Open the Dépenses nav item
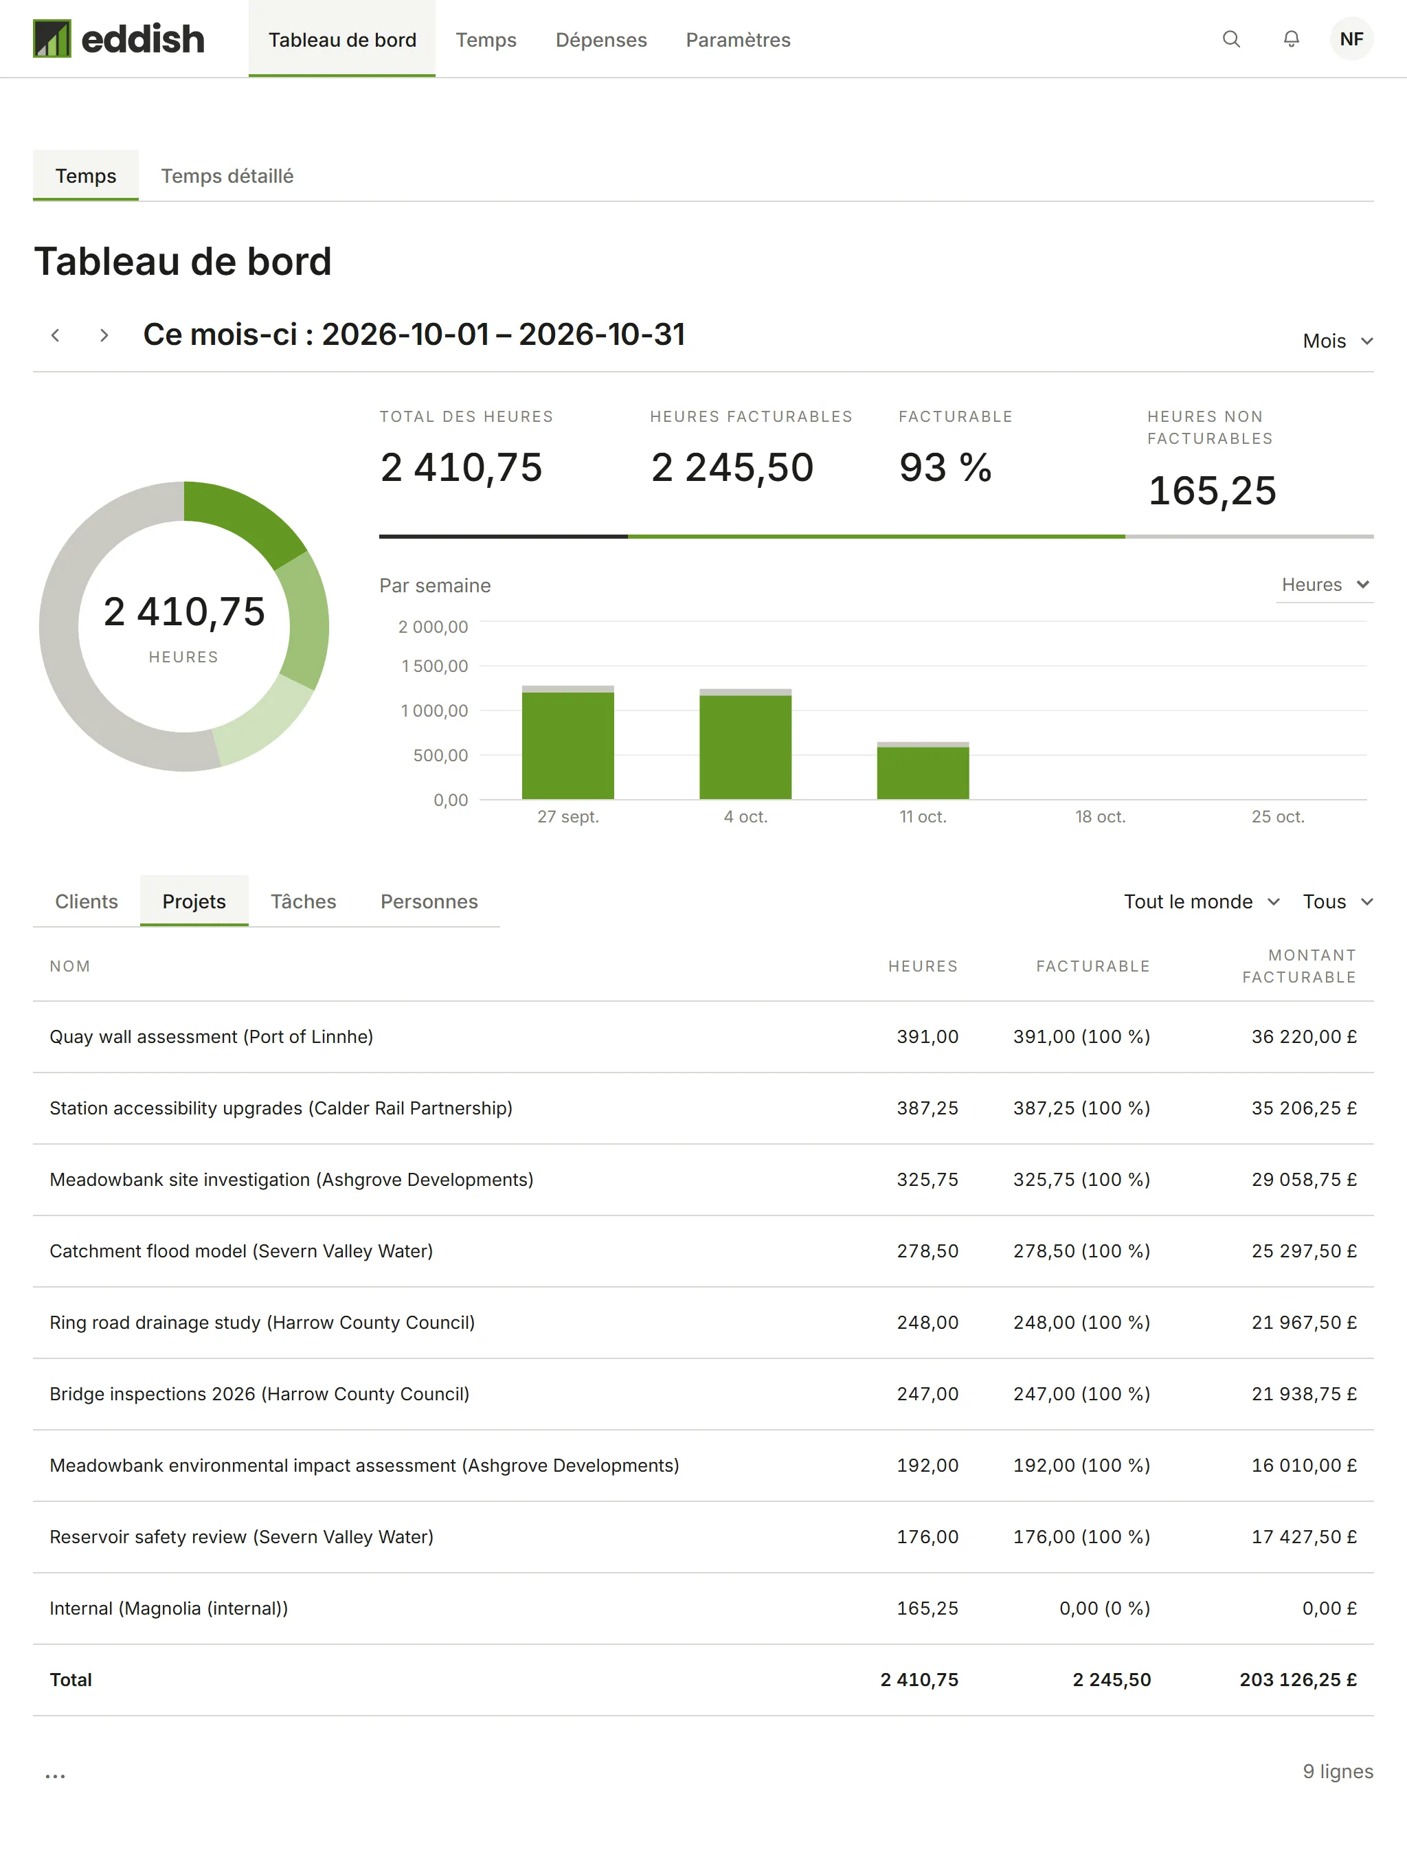Screen dimensions: 1407x1873 (601, 40)
